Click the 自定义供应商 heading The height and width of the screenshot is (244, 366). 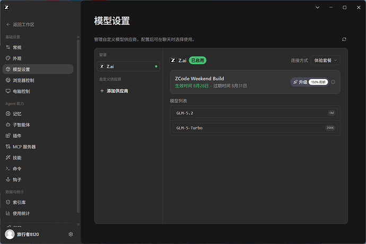tap(110, 79)
